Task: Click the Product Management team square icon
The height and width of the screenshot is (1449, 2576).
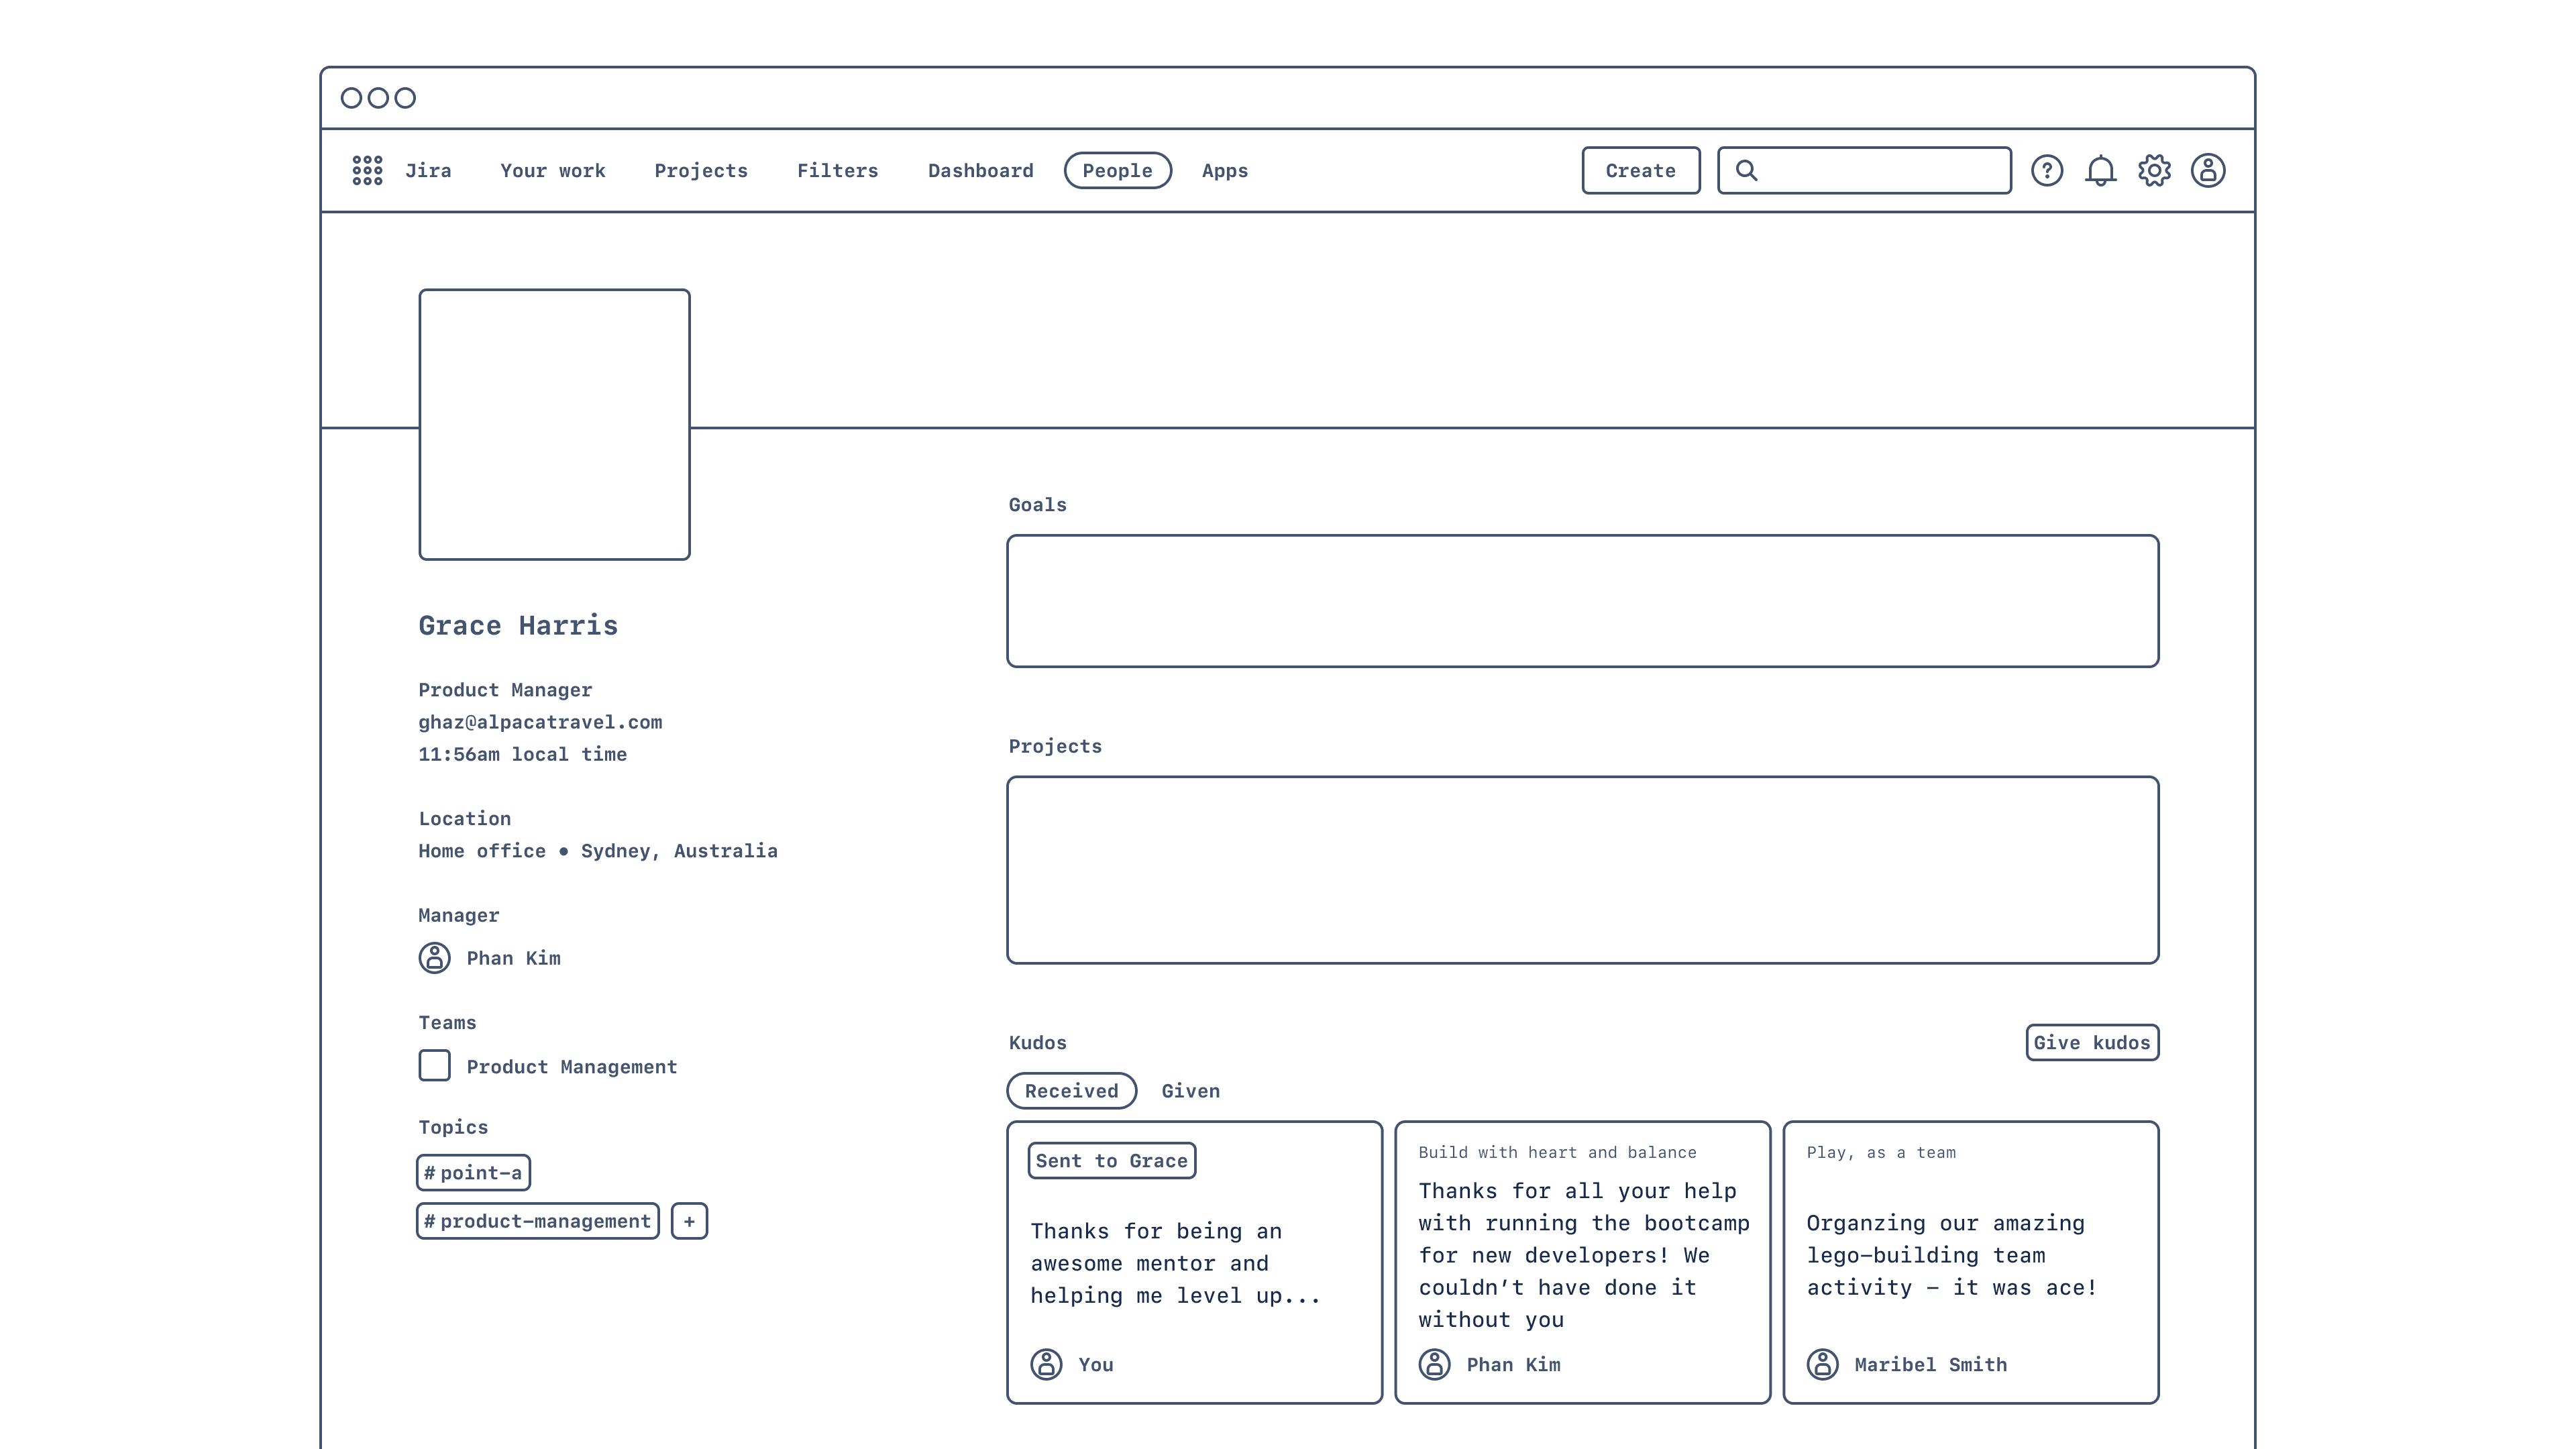Action: 434,1065
